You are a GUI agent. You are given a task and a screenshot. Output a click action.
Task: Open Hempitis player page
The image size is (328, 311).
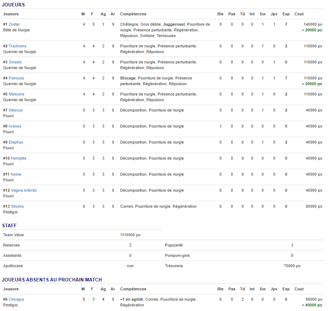18,158
